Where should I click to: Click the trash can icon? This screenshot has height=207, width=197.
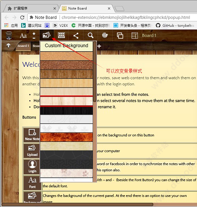(9, 35)
